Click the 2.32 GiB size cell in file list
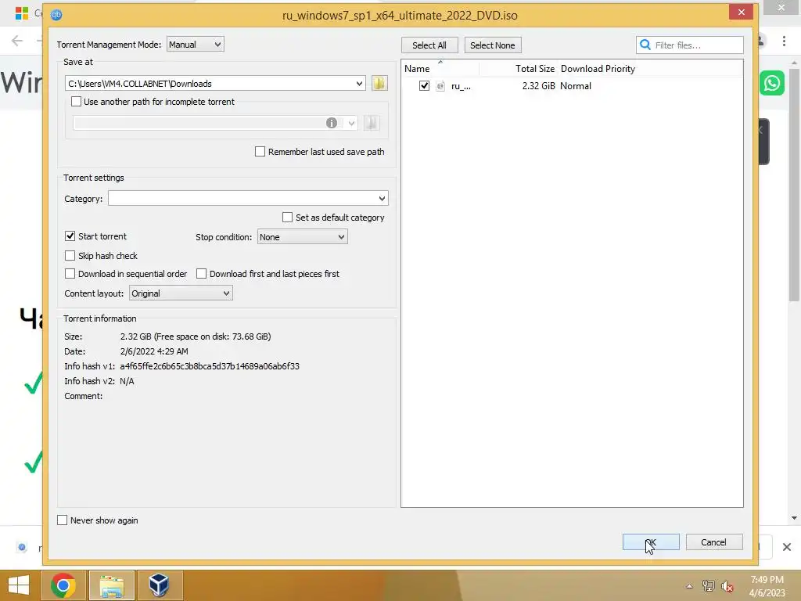The width and height of the screenshot is (801, 601). pyautogui.click(x=538, y=86)
